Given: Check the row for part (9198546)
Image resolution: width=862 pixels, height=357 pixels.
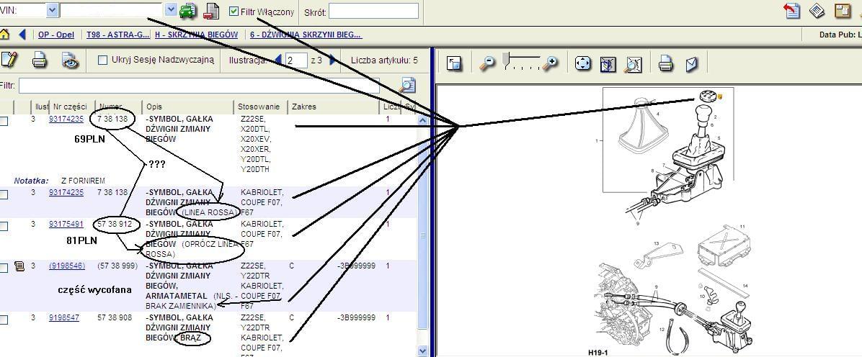Looking at the screenshot, I should pyautogui.click(x=4, y=268).
